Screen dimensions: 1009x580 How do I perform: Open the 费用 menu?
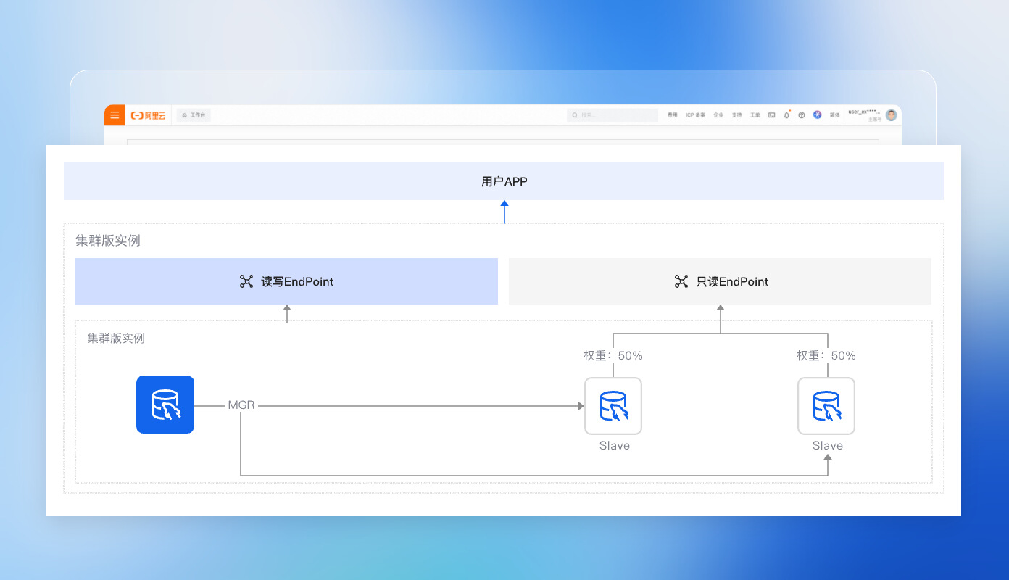[673, 115]
